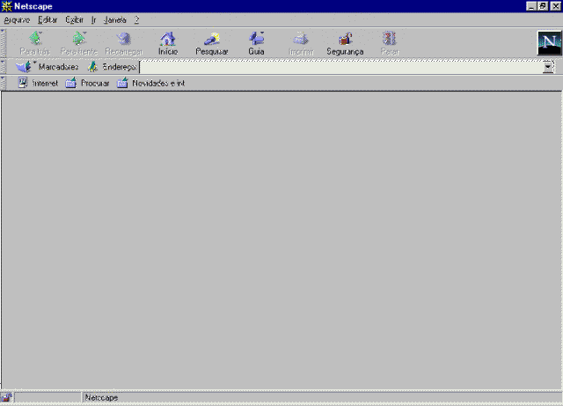Open the Novidades e int shortcut
The height and width of the screenshot is (406, 563).
pos(150,83)
